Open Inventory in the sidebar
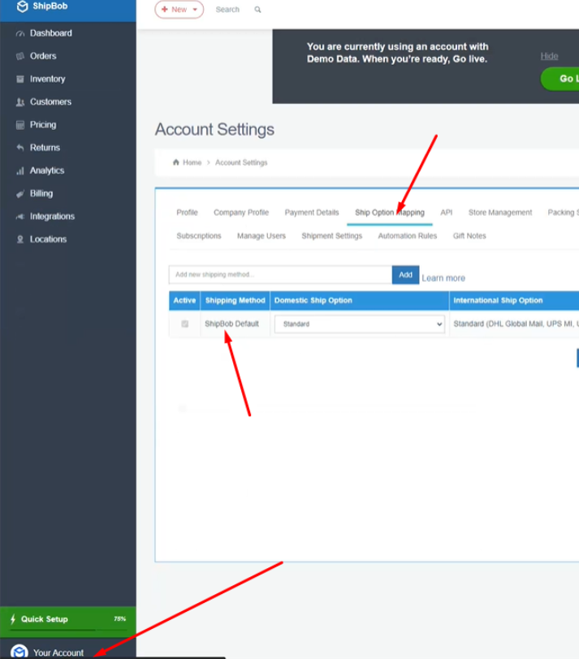 pyautogui.click(x=48, y=79)
